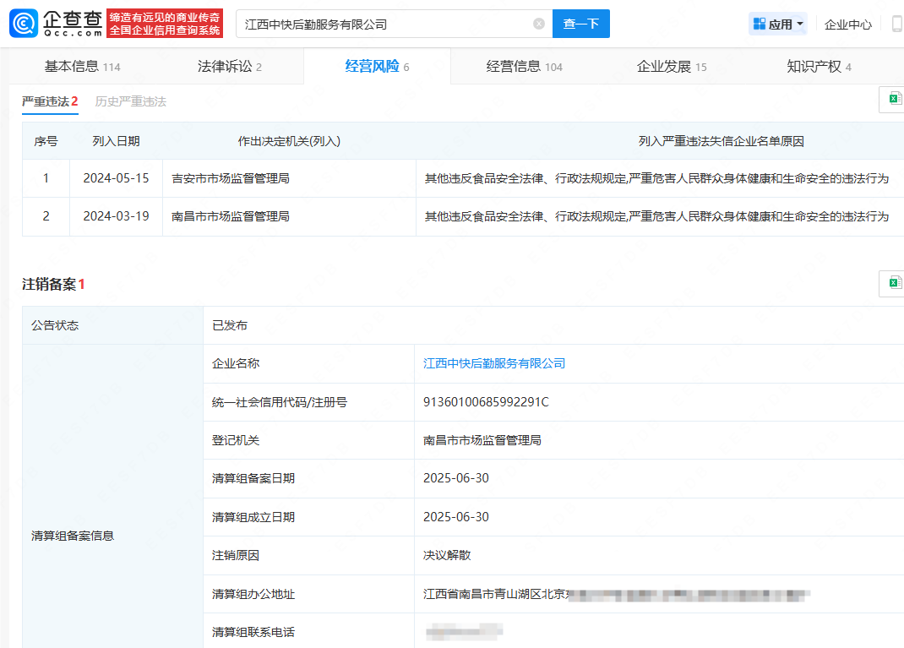Go to the 经营信息 tab
904x648 pixels.
[x=524, y=67]
